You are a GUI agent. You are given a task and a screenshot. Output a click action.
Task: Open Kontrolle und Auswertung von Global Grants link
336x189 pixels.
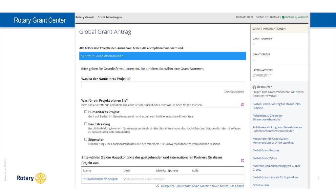(x=276, y=168)
